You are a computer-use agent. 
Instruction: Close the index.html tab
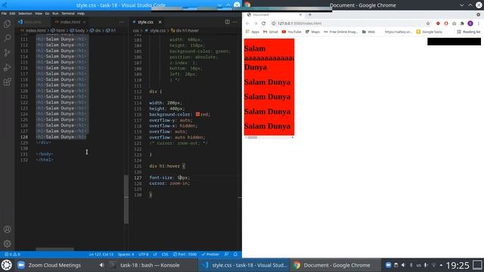[84, 22]
